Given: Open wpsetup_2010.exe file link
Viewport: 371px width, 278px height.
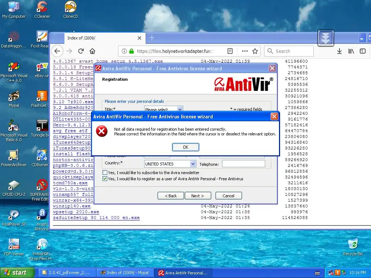Looking at the screenshot, I should pos(76,212).
